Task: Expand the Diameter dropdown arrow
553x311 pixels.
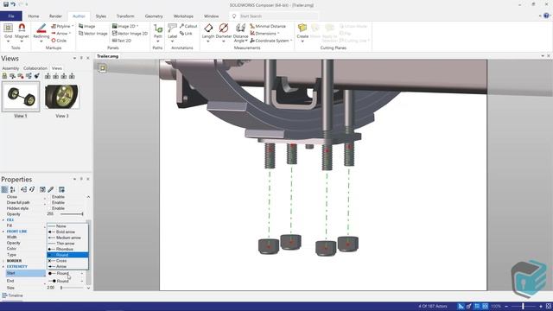Action: tap(224, 41)
